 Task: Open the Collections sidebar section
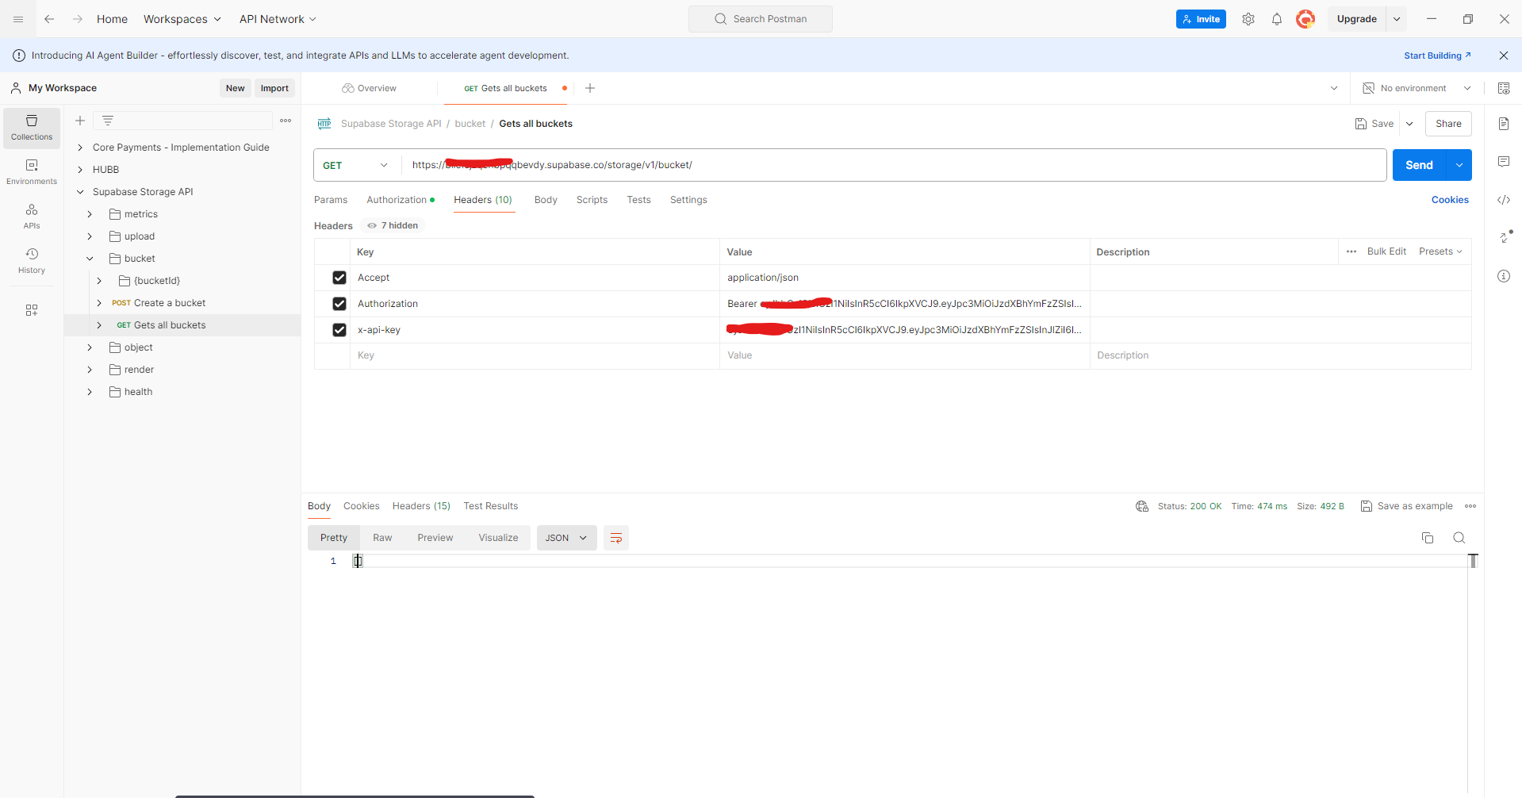pyautogui.click(x=32, y=128)
